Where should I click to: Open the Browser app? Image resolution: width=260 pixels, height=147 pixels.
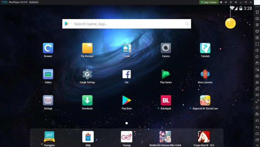[48, 48]
